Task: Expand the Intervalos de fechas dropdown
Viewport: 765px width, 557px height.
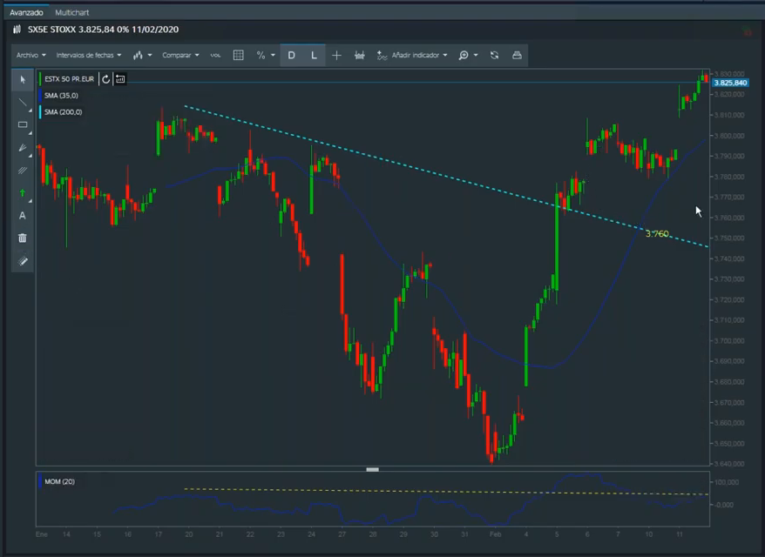Action: coord(89,55)
